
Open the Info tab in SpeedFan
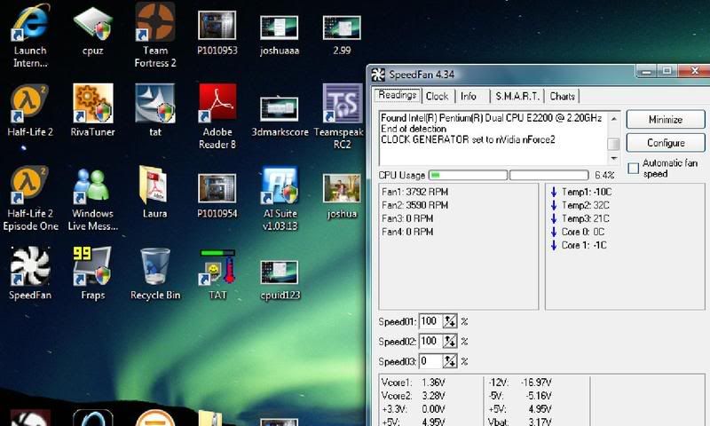469,97
